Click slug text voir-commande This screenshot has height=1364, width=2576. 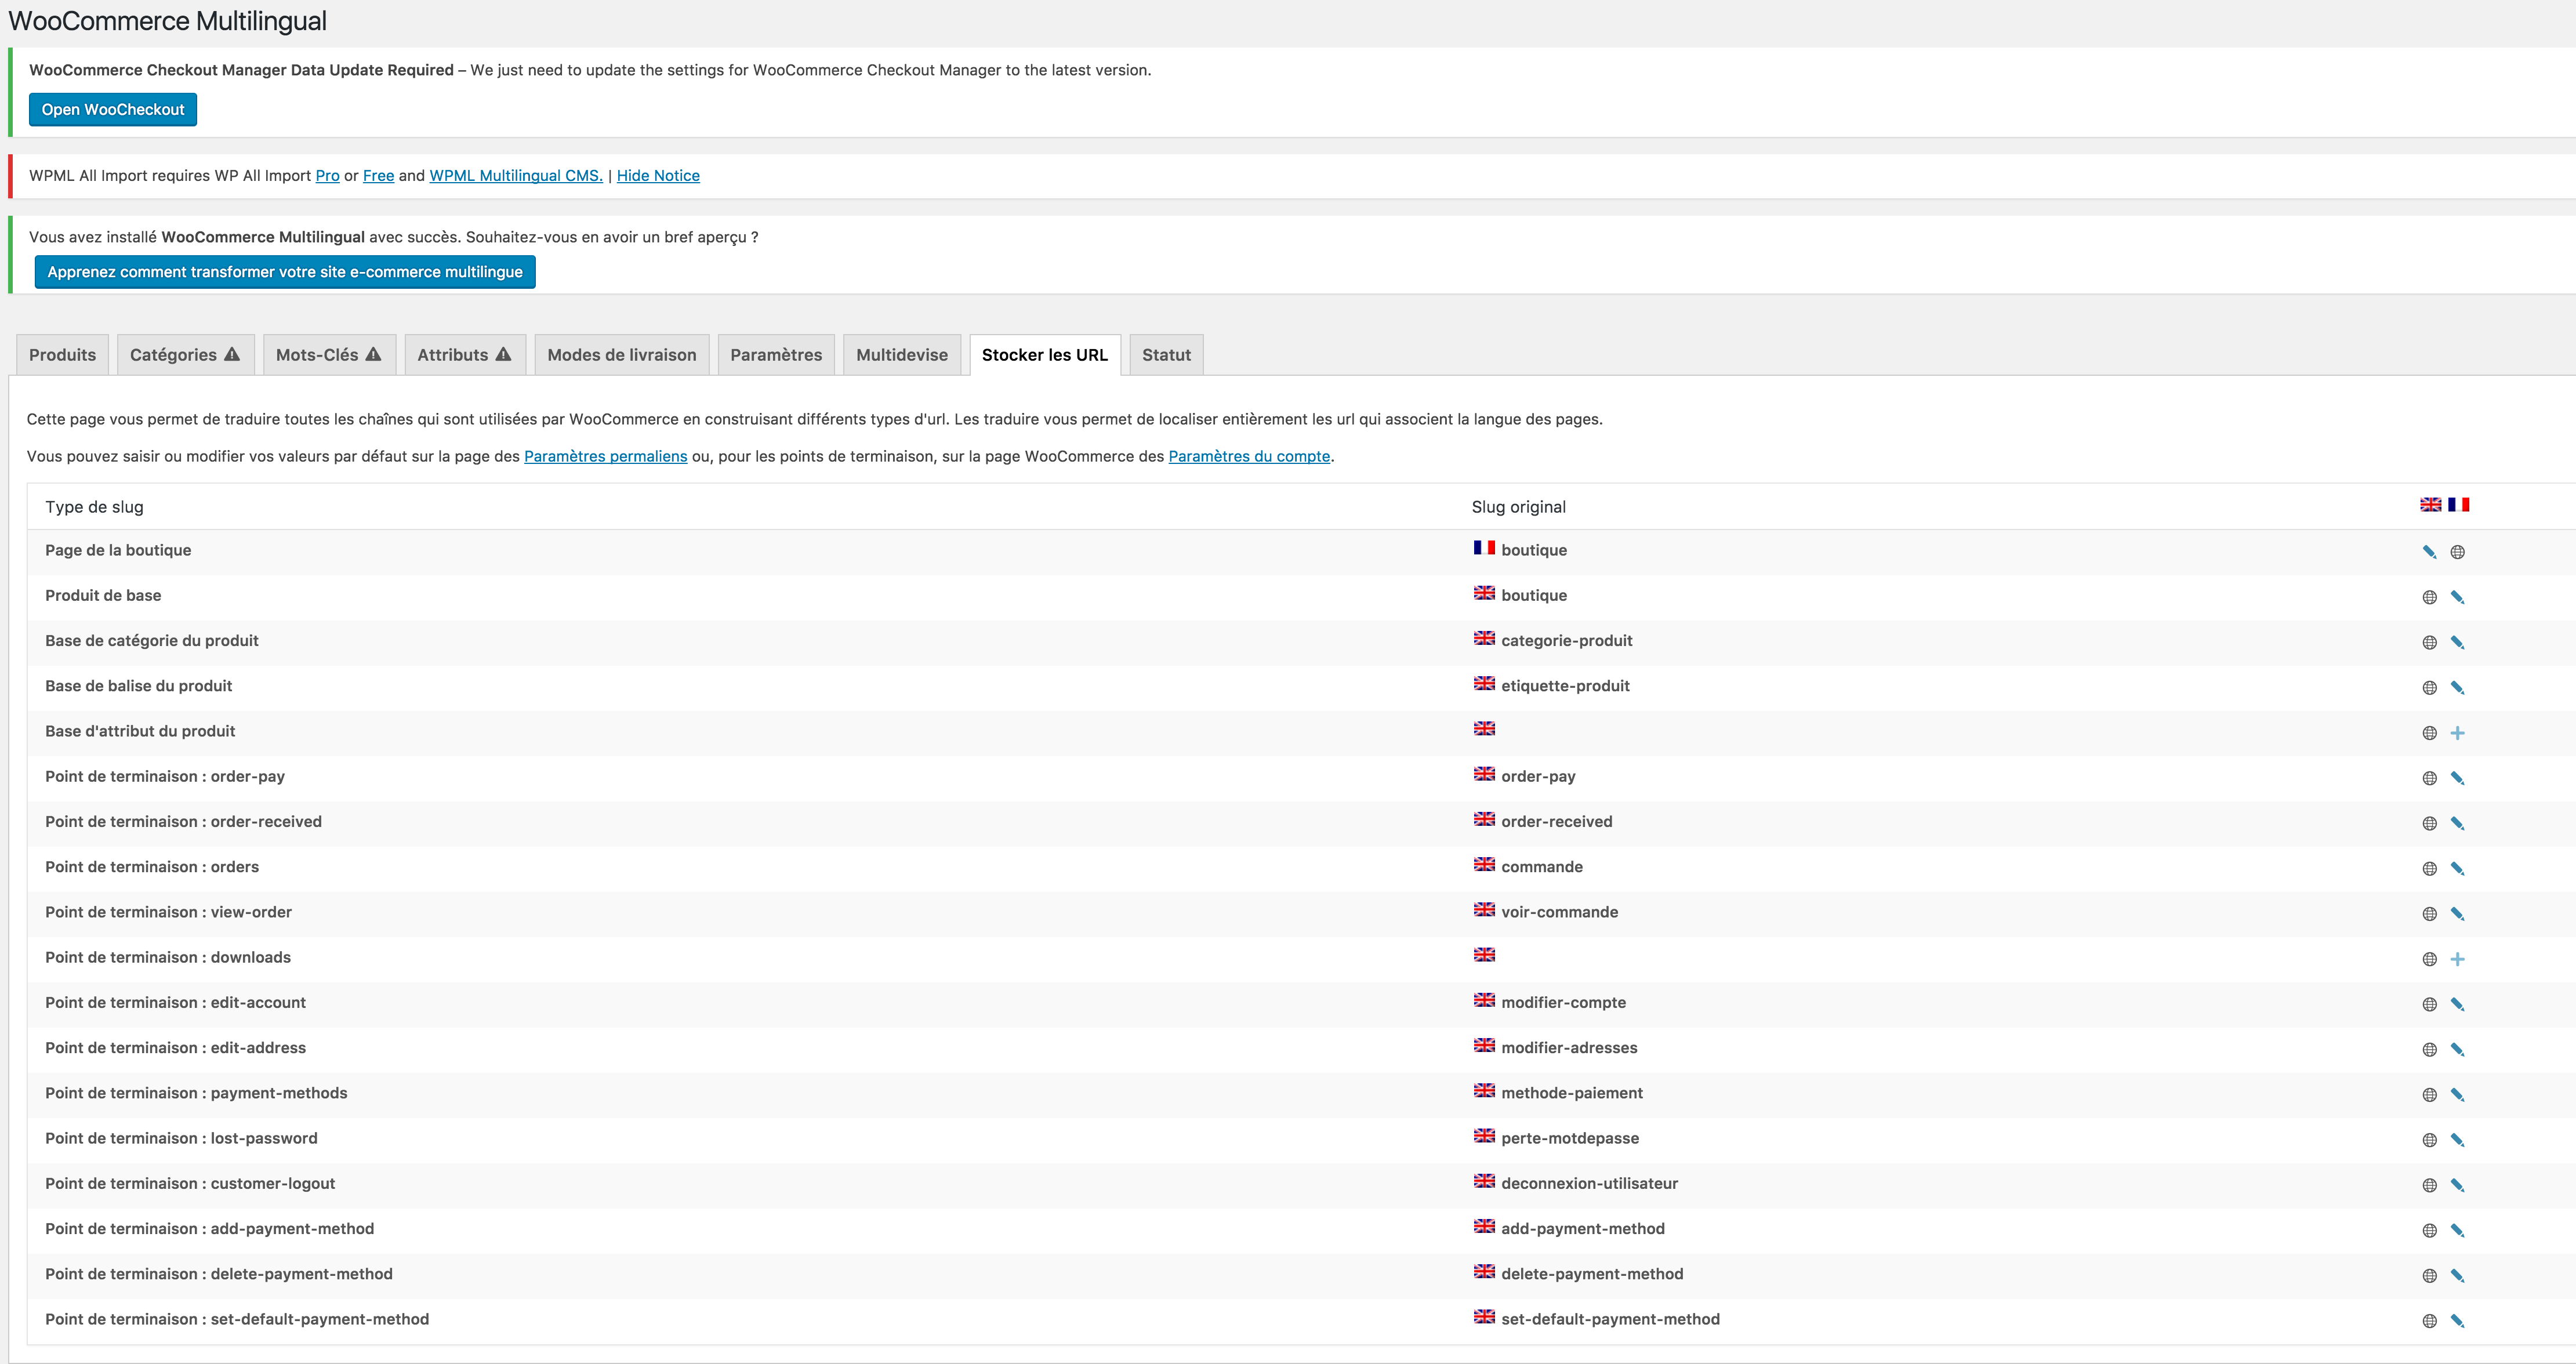(x=1559, y=912)
